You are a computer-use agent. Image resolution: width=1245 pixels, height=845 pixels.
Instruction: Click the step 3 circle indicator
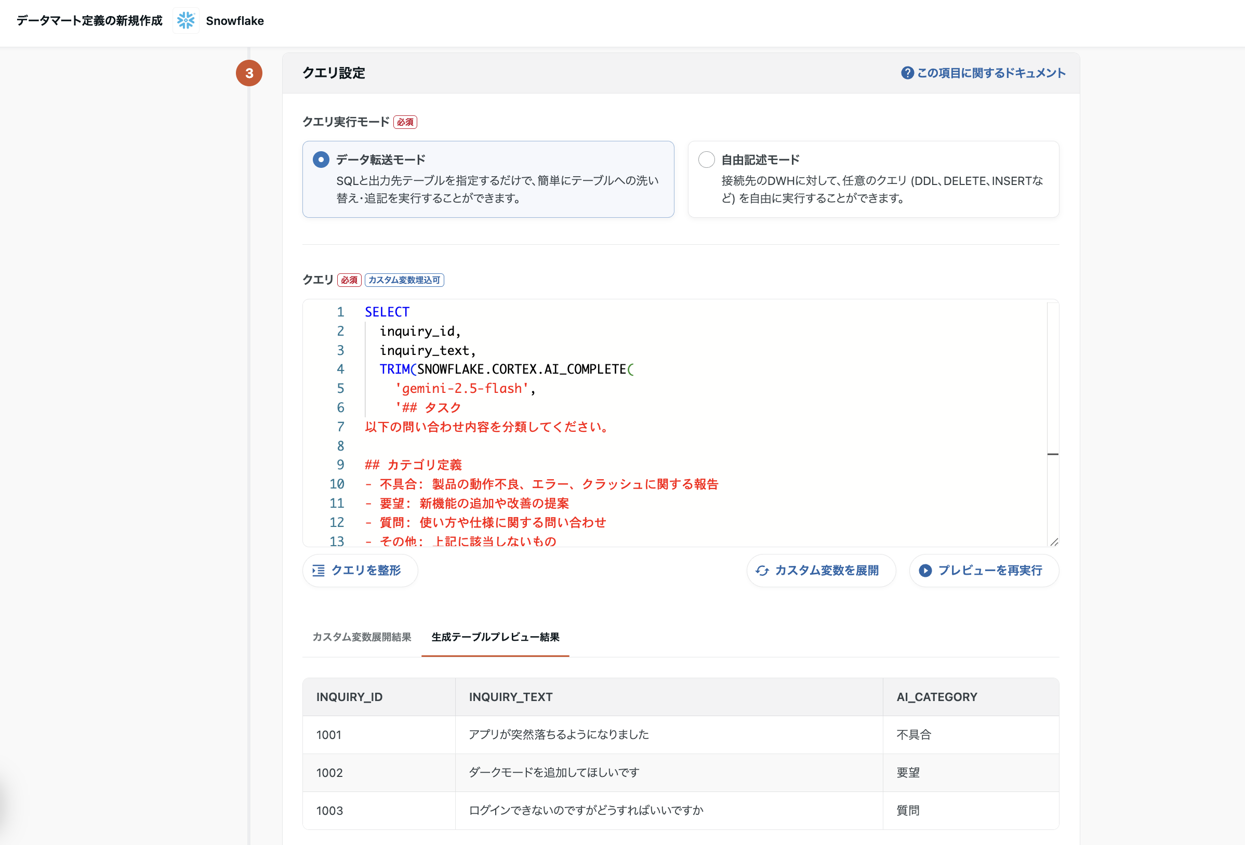(x=249, y=73)
